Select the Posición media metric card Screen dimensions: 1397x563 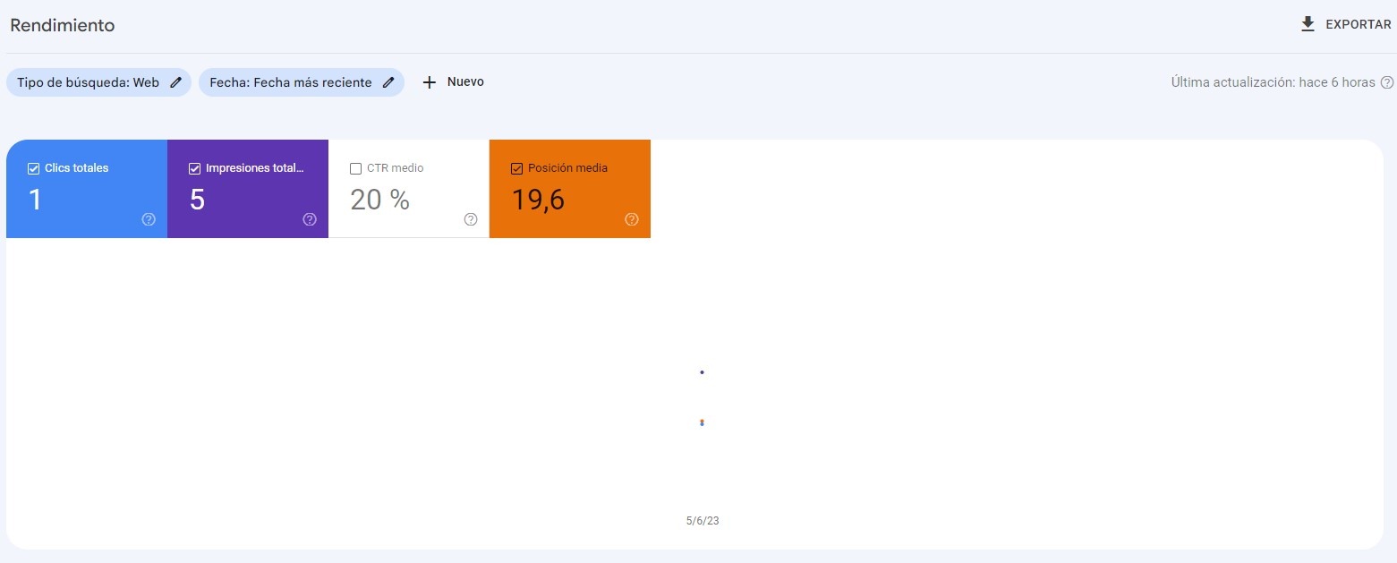[570, 188]
